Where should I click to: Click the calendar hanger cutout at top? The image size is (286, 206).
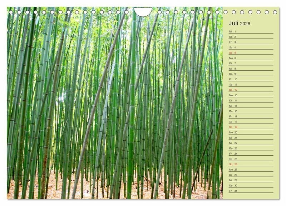click(143, 12)
